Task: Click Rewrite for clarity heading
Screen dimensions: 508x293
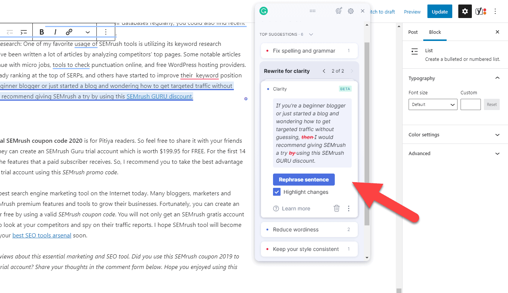Action: point(287,71)
